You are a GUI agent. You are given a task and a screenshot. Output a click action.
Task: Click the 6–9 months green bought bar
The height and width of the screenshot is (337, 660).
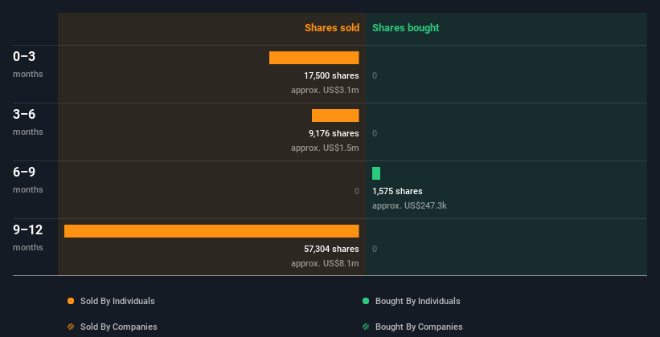pyautogui.click(x=376, y=173)
